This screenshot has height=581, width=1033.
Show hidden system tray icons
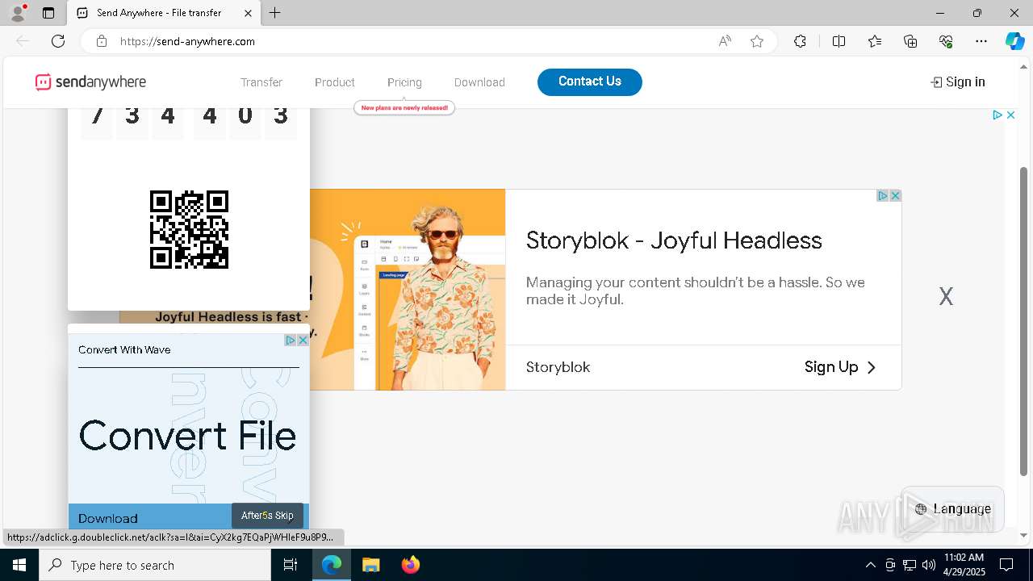click(870, 565)
